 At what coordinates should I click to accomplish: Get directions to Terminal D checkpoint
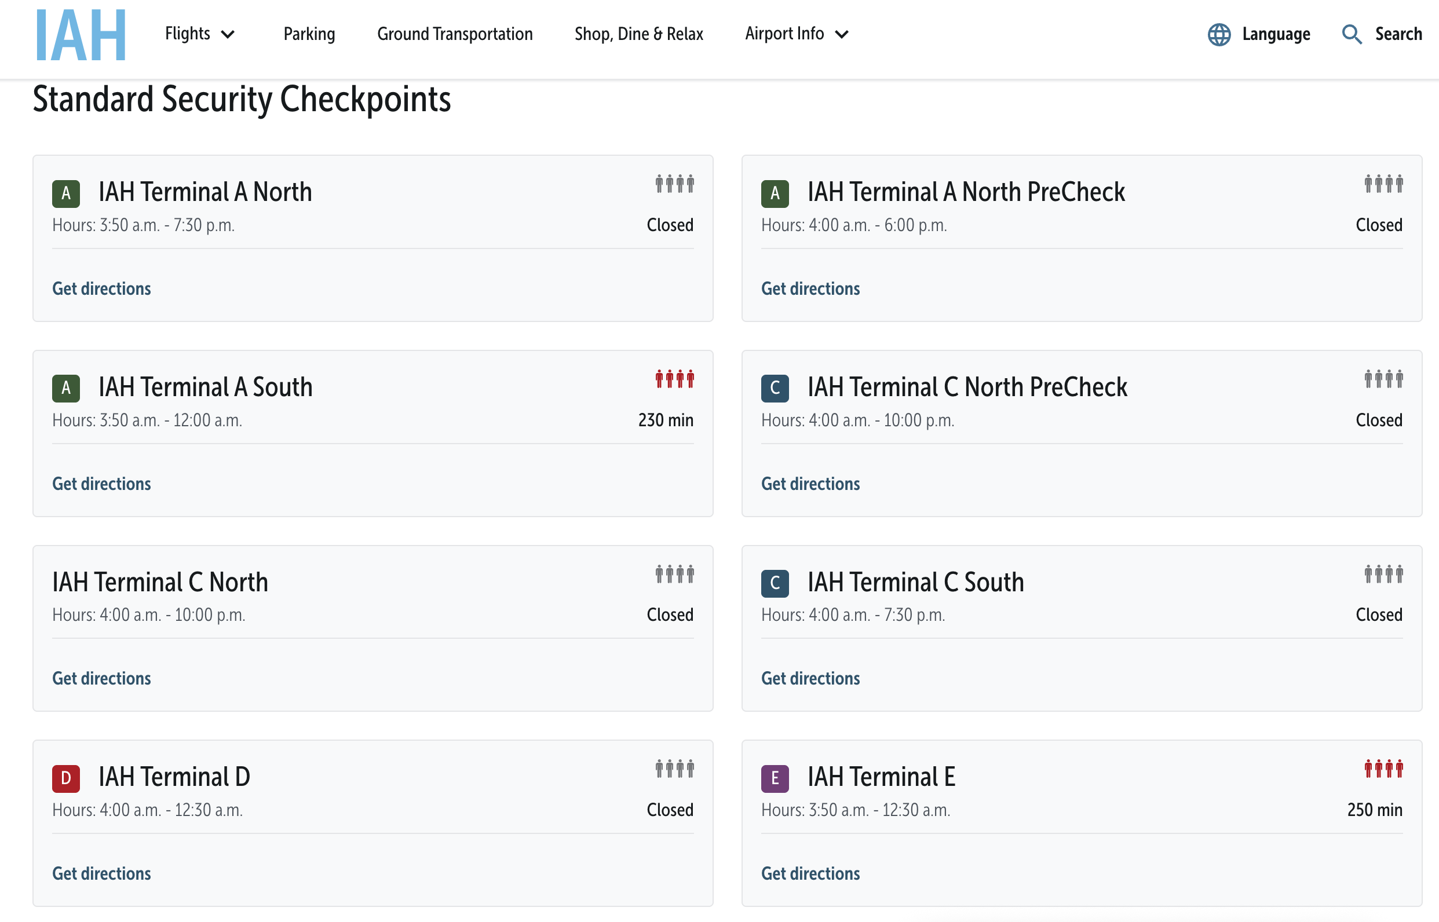click(x=101, y=873)
